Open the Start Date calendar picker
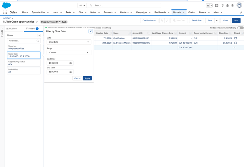 [x=71, y=63]
